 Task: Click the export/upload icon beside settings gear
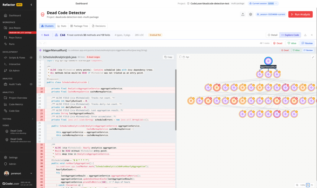coord(242,14)
